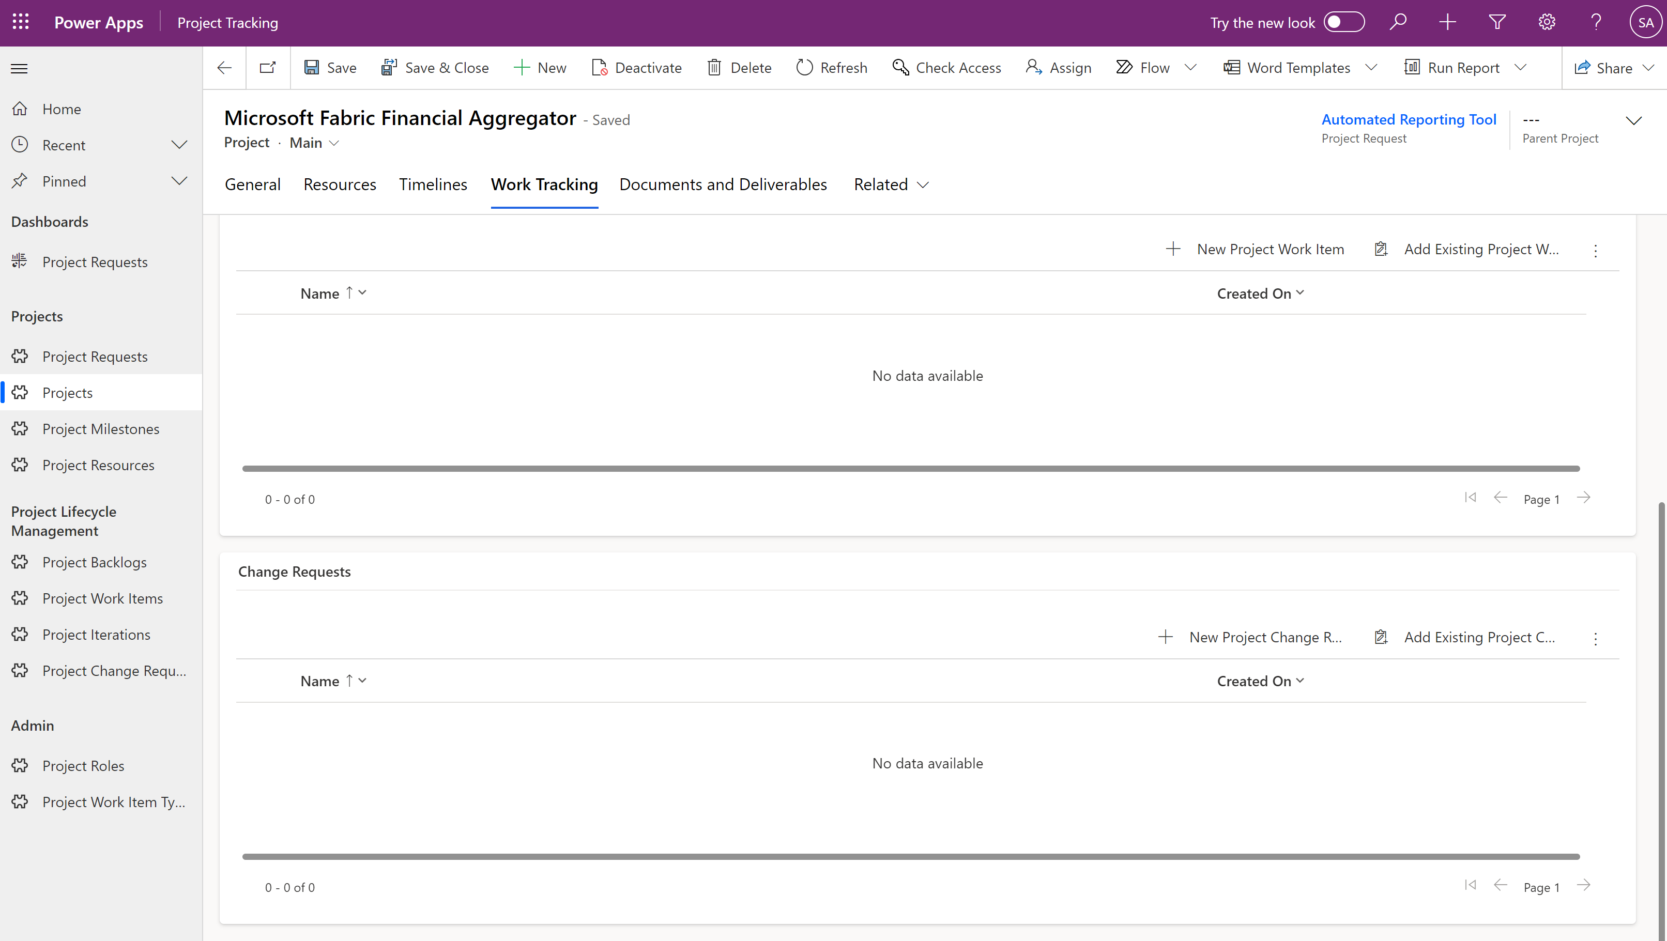
Task: Click work items grid horizontal scrollbar
Action: tap(910, 469)
